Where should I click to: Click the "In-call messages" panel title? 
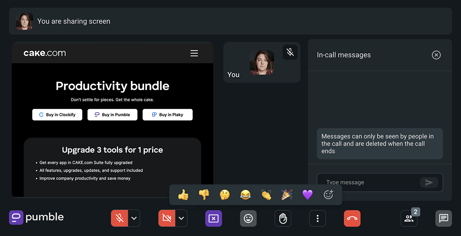[344, 55]
